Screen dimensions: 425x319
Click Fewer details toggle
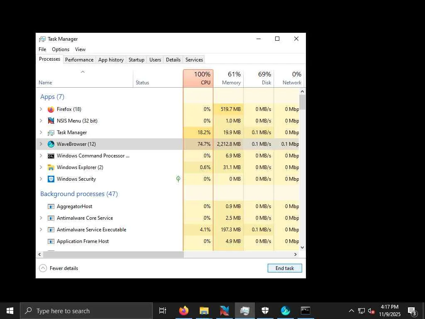coord(59,268)
